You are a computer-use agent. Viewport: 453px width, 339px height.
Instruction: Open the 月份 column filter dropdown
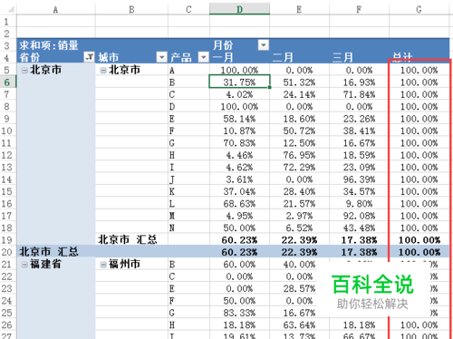tap(264, 45)
